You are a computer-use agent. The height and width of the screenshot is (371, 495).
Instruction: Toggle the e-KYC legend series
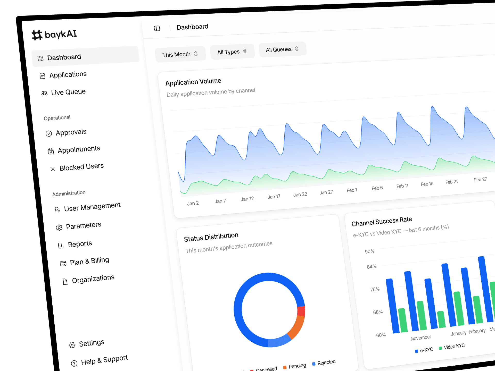point(424,350)
